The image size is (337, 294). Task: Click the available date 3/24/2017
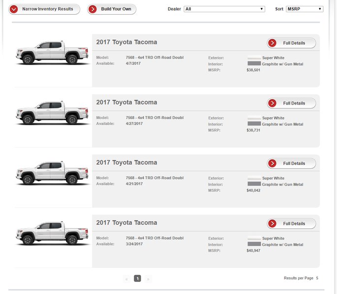(134, 244)
